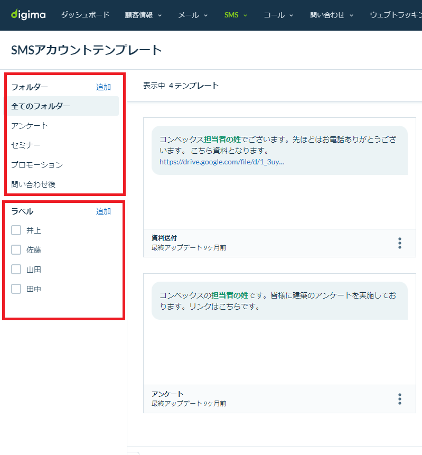422x455 pixels.
Task: Check the 佐藤 label checkbox
Action: (16, 249)
